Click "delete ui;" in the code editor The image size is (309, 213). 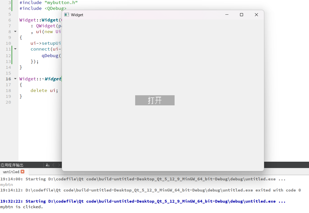point(44,90)
